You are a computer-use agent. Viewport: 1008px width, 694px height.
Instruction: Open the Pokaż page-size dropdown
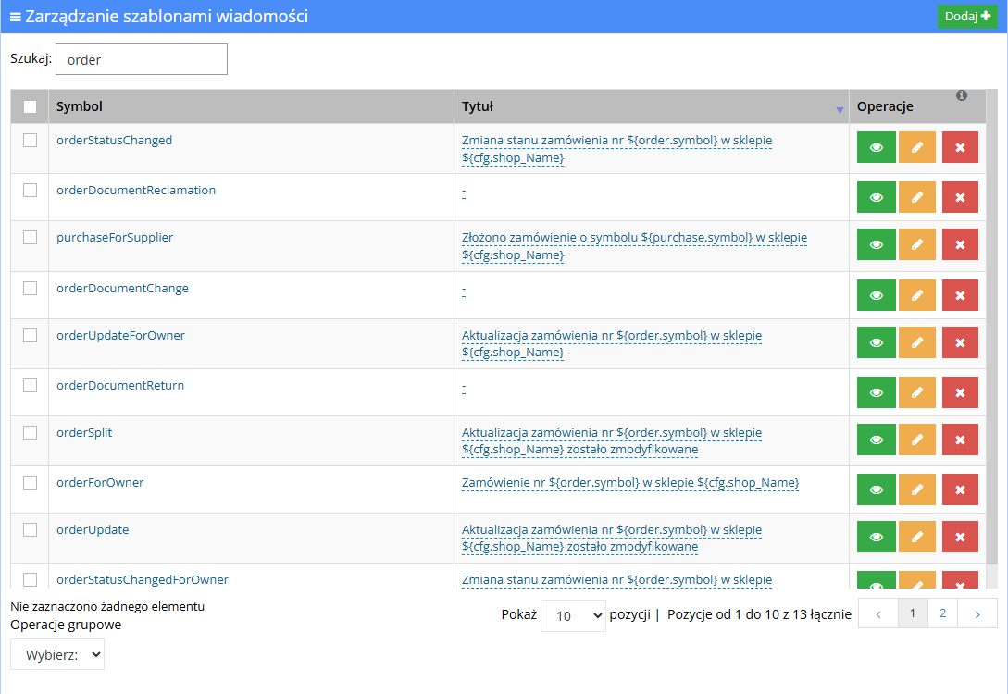point(574,615)
